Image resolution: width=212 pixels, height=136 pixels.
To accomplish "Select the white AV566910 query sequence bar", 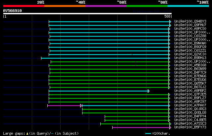I will (x=87, y=14).
